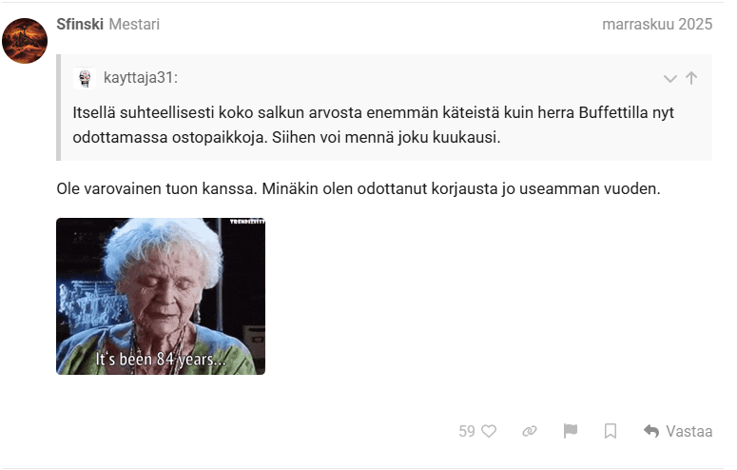Open Sfinski's profile avatar

25,41
